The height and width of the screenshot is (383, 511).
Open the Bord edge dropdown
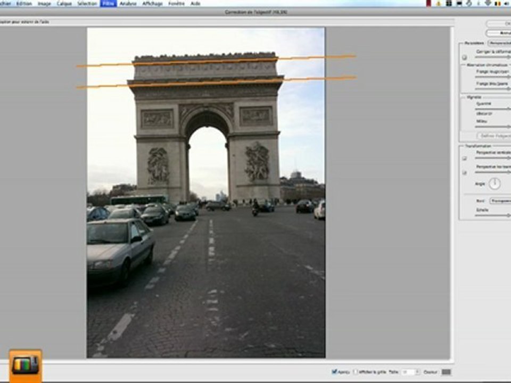tap(500, 201)
